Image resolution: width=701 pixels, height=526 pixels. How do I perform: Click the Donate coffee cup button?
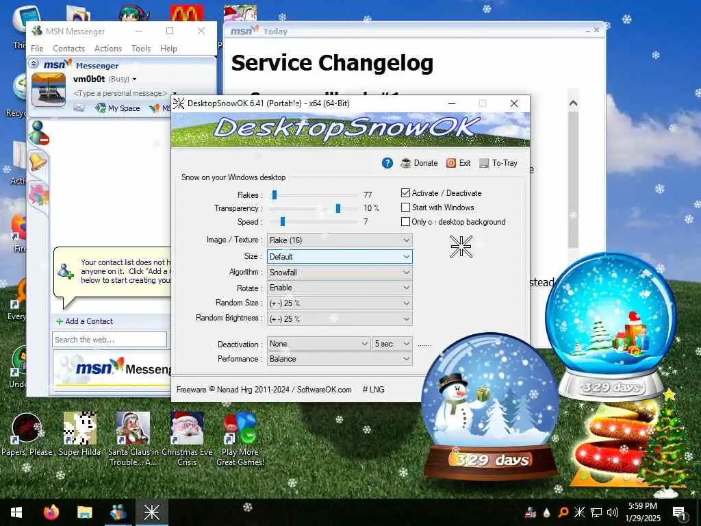tap(419, 163)
